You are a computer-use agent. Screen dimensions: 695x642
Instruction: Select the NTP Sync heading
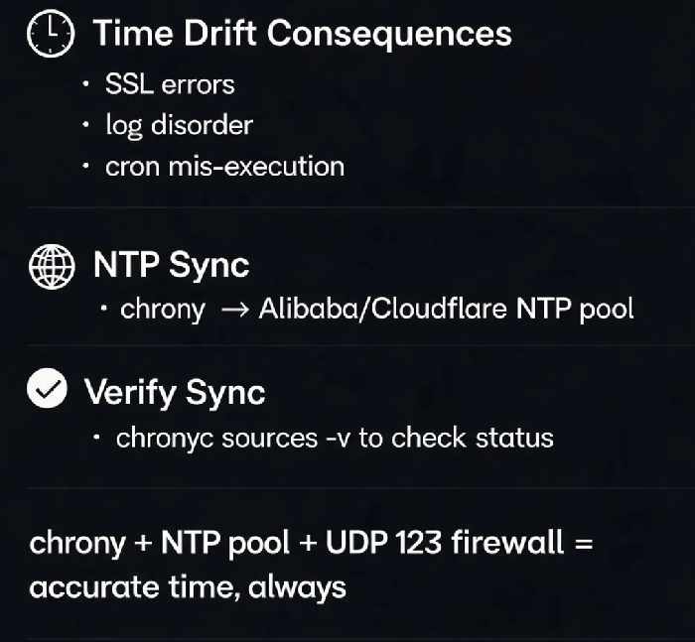pos(171,266)
